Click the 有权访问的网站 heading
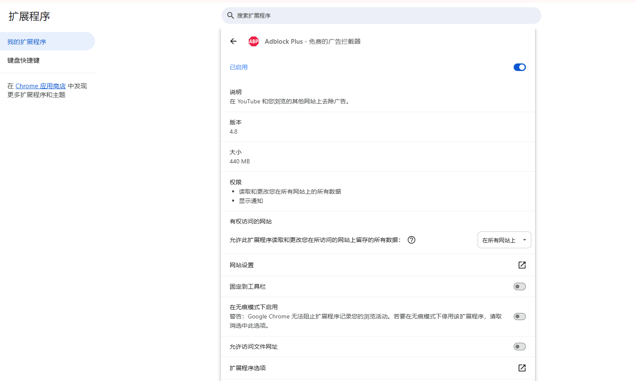 (251, 221)
